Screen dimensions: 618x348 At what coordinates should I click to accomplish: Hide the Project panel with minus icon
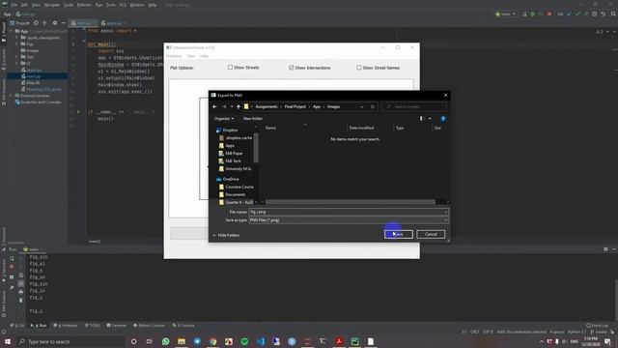click(63, 23)
